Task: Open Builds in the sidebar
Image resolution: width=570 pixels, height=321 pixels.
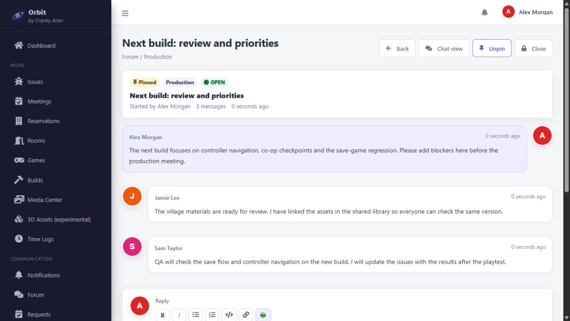Action: point(55,180)
